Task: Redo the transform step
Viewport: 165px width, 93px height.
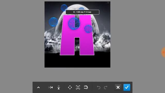Action: pos(105,87)
